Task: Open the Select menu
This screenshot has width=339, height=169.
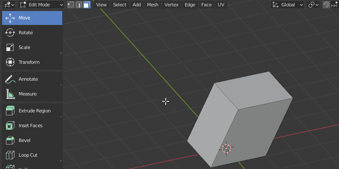Action: coord(119,5)
